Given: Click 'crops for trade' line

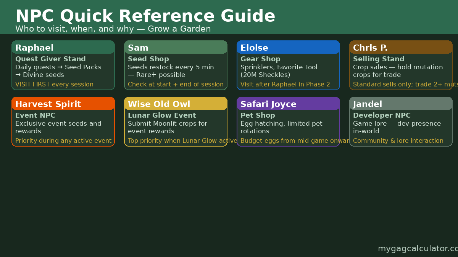Looking at the screenshot, I should tap(377, 75).
